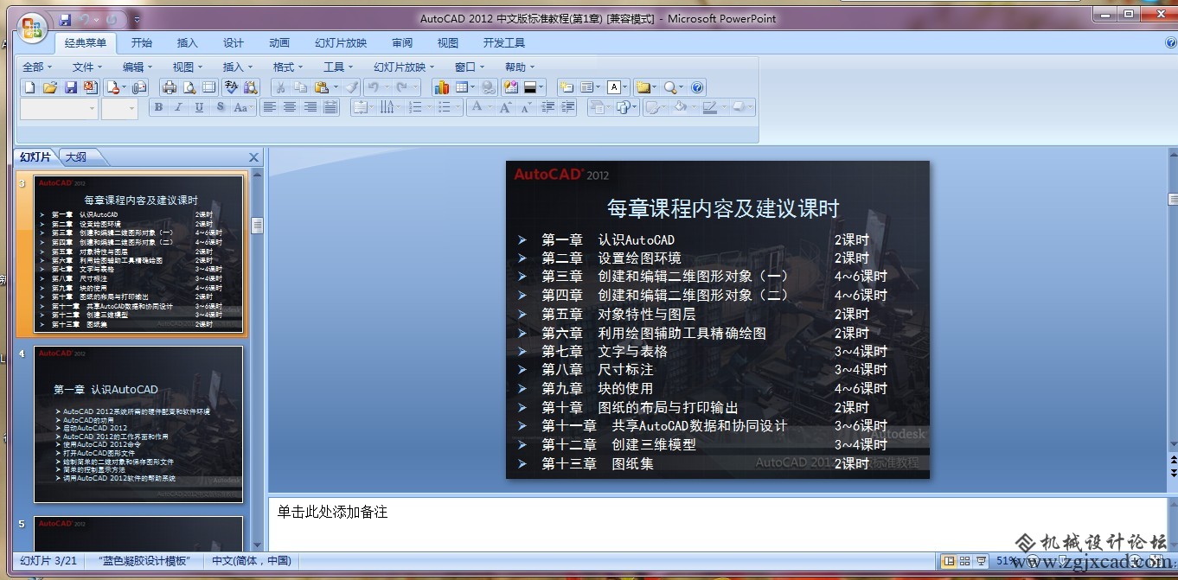Align text right
The height and width of the screenshot is (580, 1178).
coord(310,107)
